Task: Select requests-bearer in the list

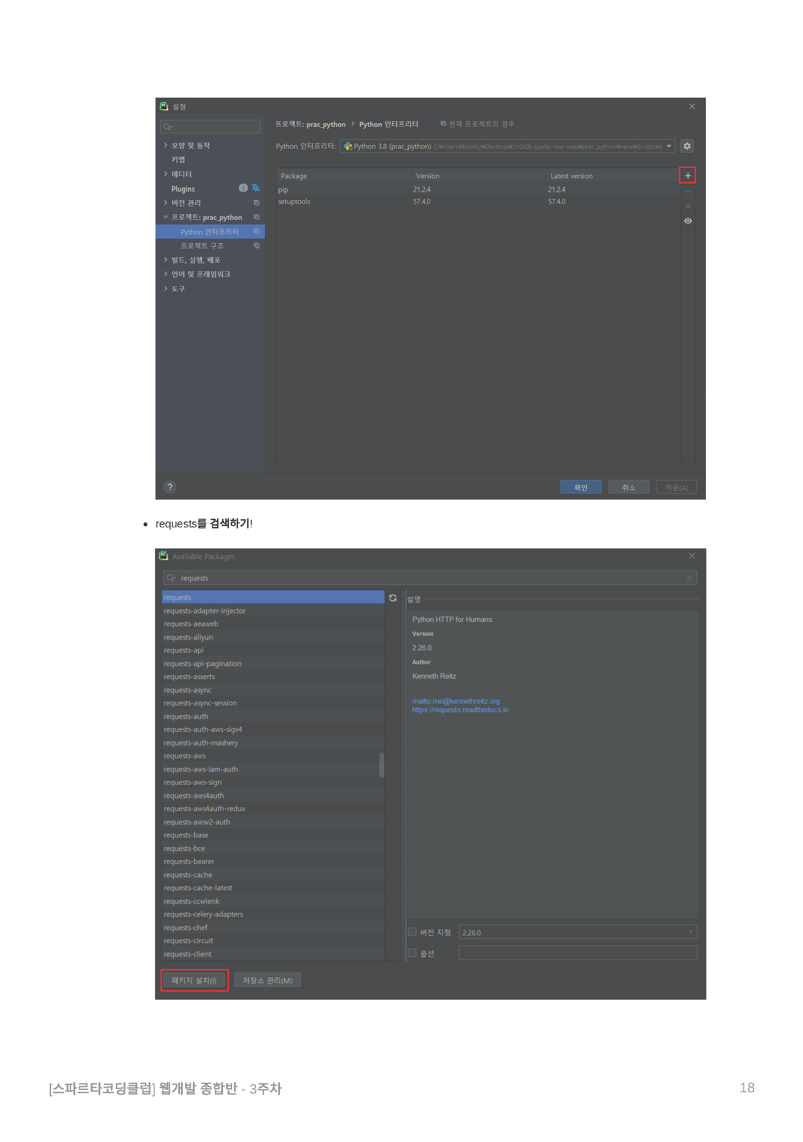Action: (273, 861)
